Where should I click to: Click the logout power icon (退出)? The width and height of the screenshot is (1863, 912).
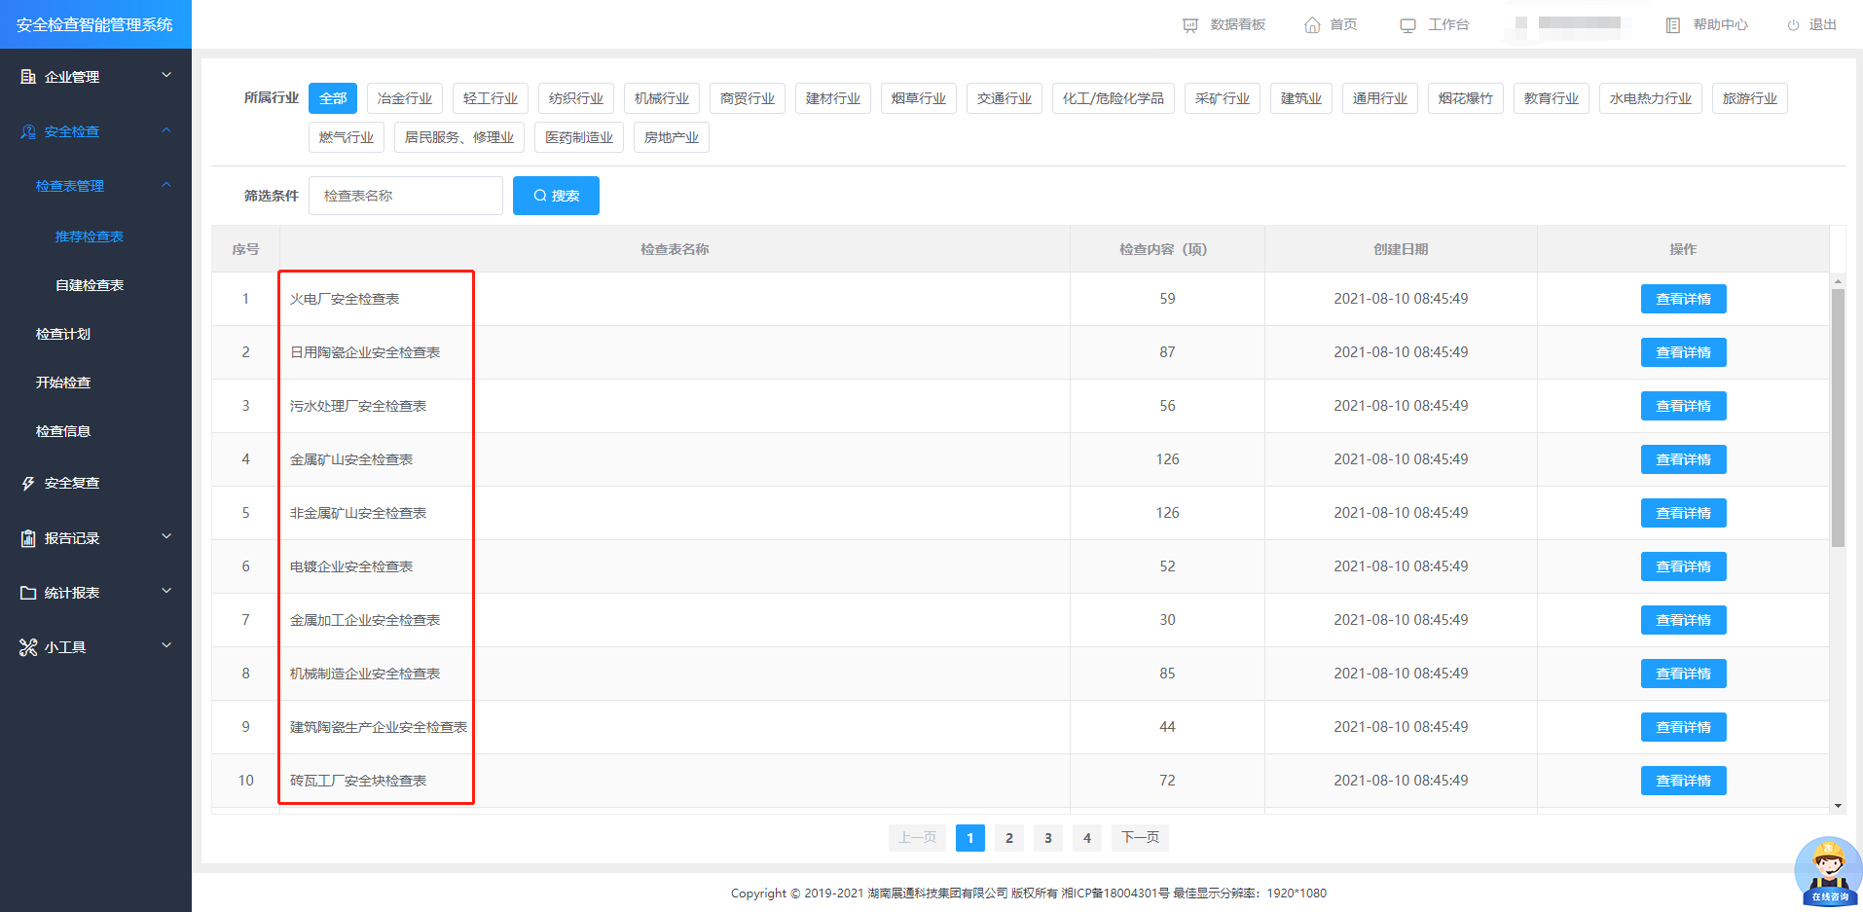click(x=1793, y=25)
